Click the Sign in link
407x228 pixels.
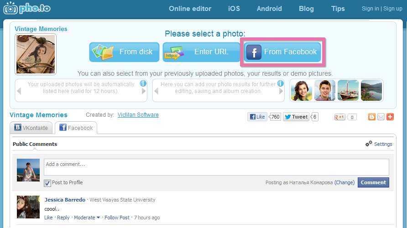tap(370, 9)
